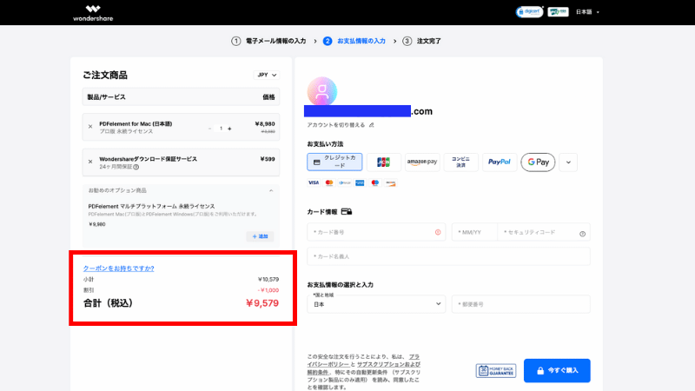This screenshot has width=695, height=391.
Task: Click the Maestro card icon
Action: 375,182
